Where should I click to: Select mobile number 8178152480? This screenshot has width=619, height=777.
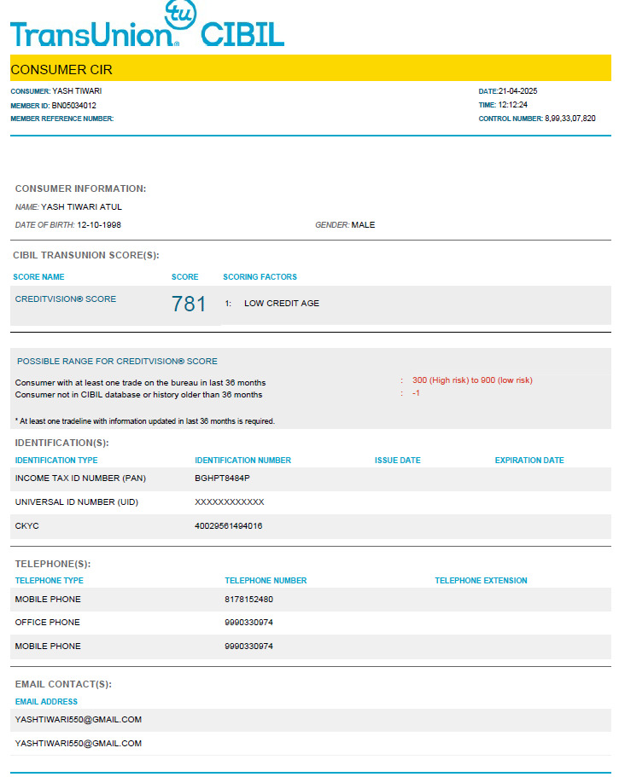coord(249,600)
